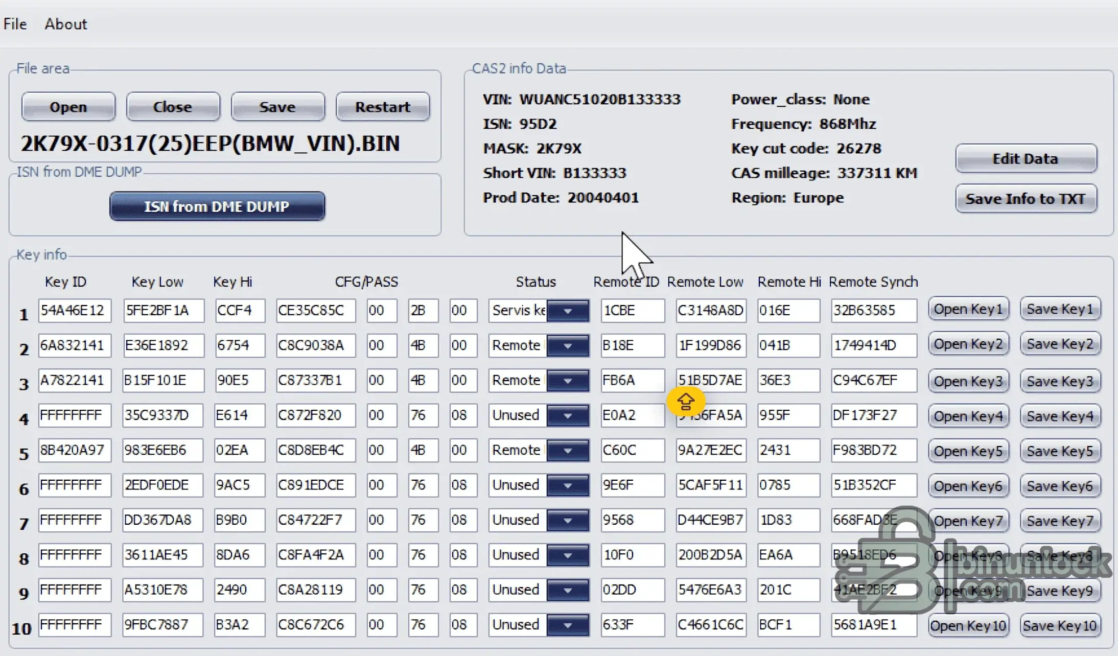Click Key Low field 35C9337D
Image resolution: width=1118 pixels, height=656 pixels.
pyautogui.click(x=164, y=415)
